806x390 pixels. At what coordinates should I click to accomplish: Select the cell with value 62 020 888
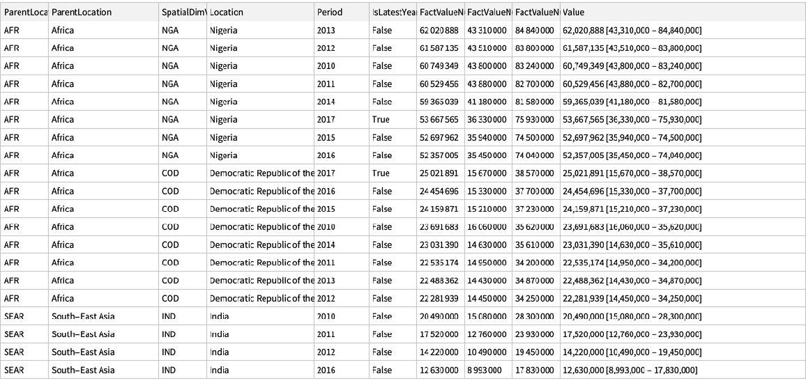(x=439, y=31)
